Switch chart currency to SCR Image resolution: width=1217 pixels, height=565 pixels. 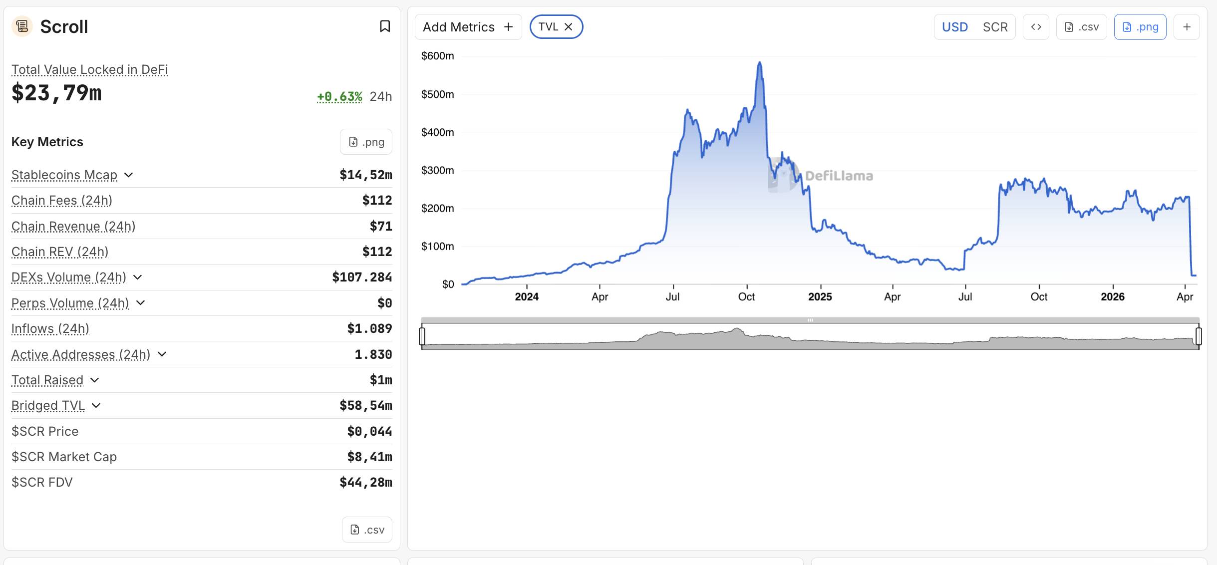pos(995,26)
